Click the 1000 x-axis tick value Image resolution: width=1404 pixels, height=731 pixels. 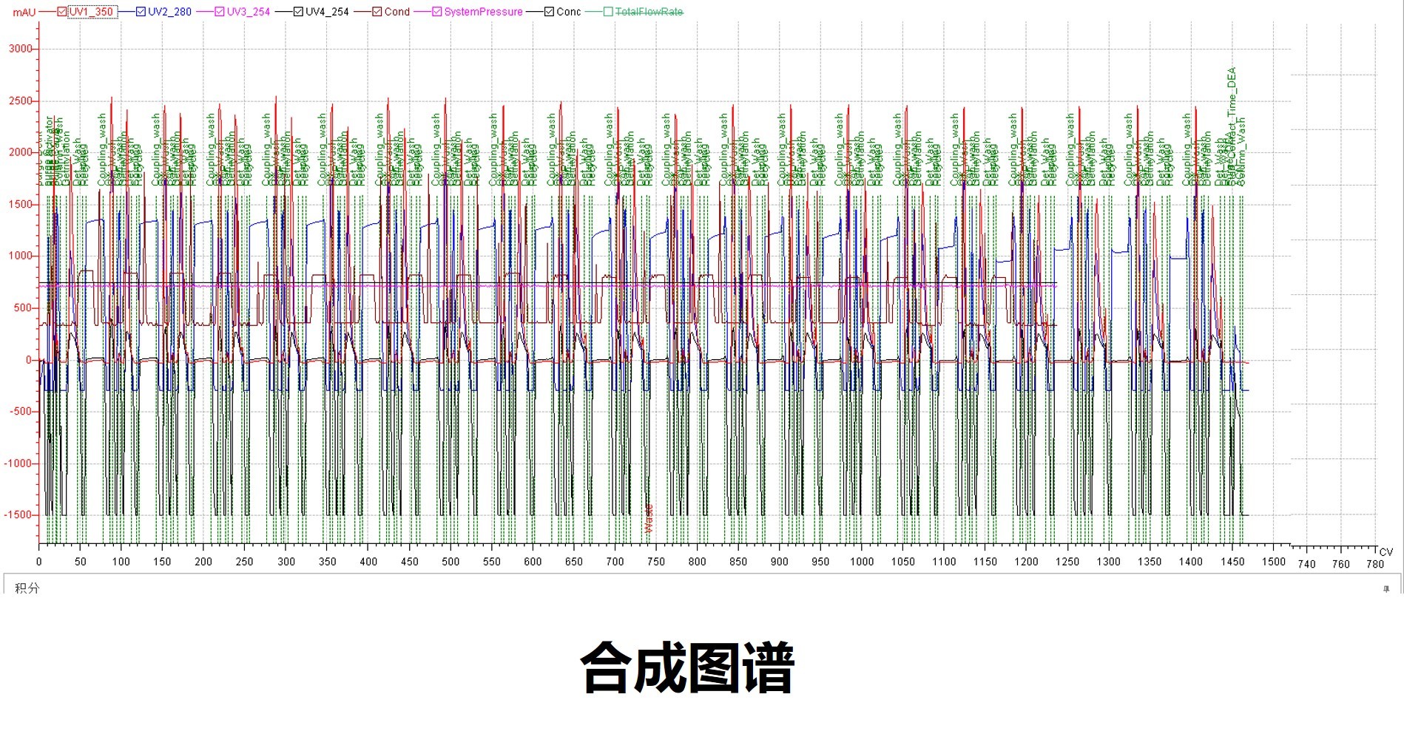(x=862, y=562)
